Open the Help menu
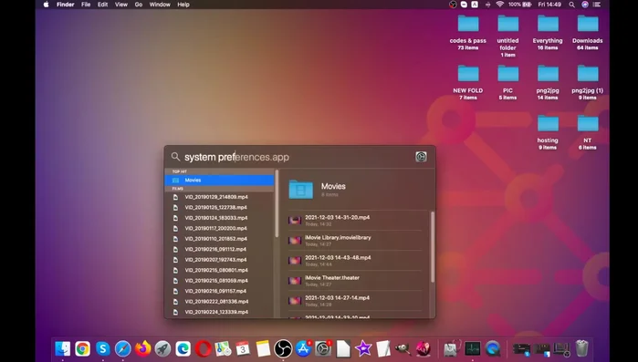Screen dimensions: 638x362 tap(183, 5)
